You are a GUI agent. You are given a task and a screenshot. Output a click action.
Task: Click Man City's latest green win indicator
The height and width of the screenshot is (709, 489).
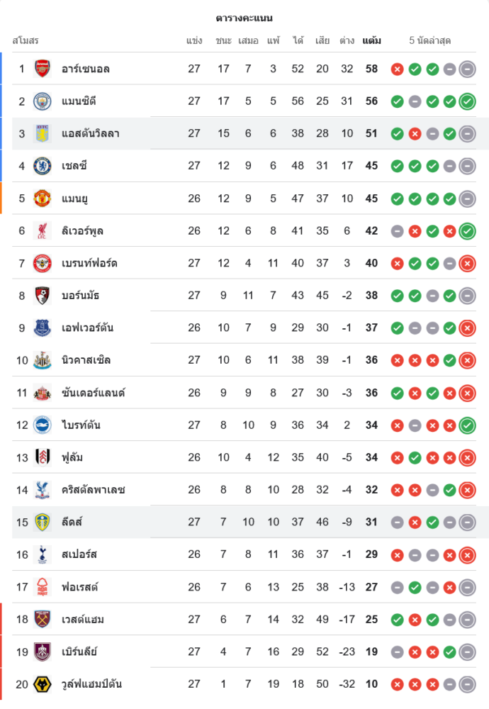coord(467,101)
